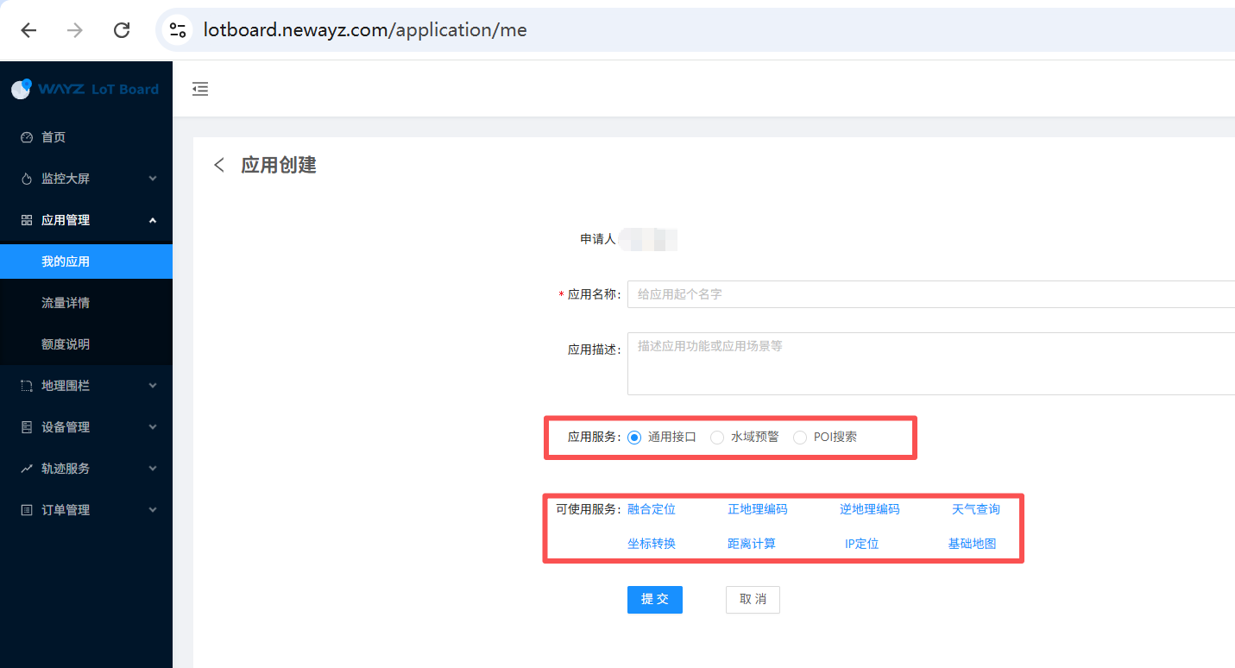Expand the 地理围栏 submenu chevron

(x=153, y=386)
